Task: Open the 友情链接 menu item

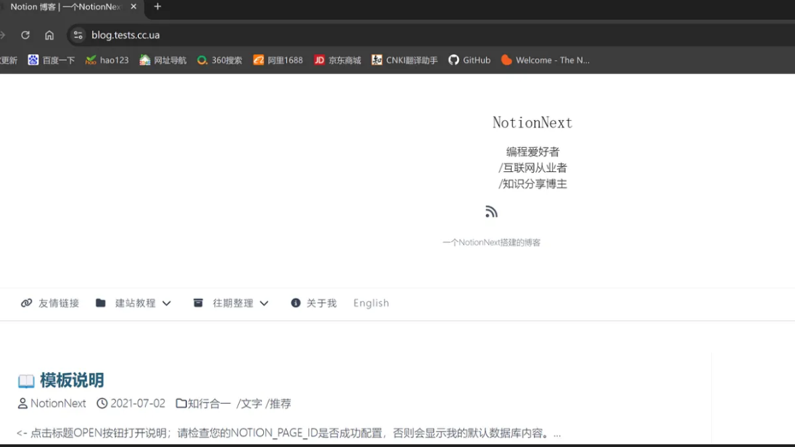Action: point(51,303)
